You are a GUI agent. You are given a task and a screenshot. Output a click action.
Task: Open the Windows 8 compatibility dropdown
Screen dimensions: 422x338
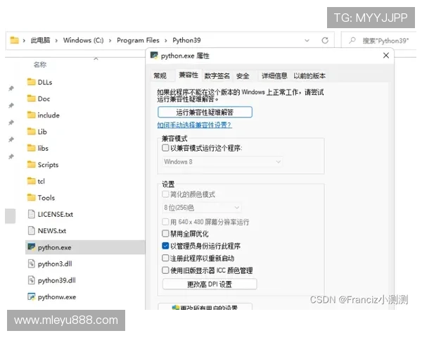(222, 162)
